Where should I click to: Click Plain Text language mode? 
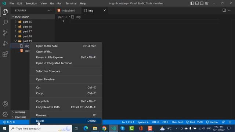177,122
